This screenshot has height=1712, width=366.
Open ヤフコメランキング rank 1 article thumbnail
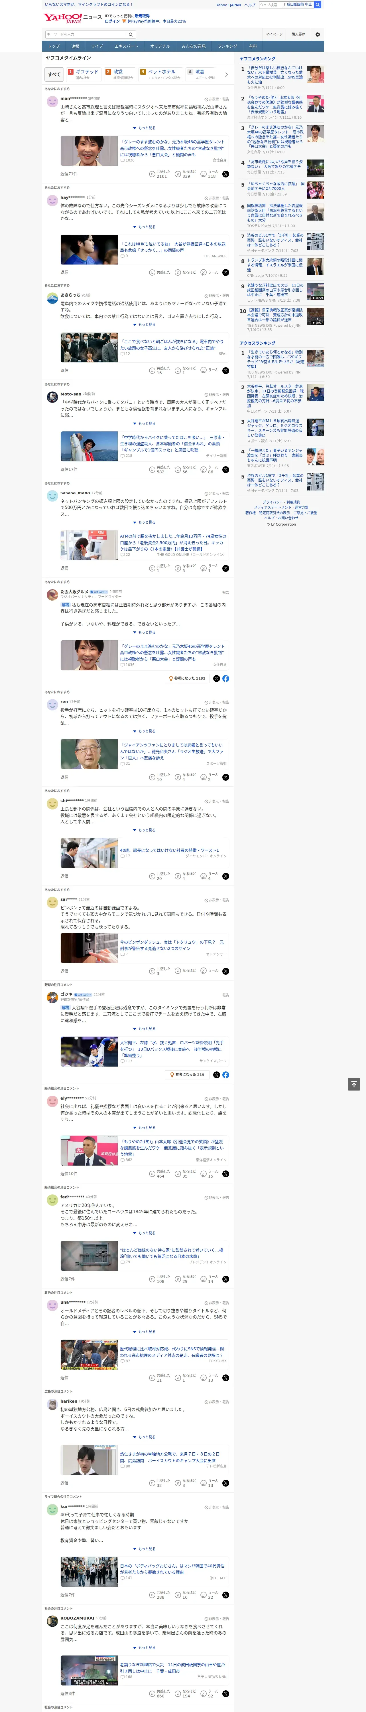pos(316,74)
